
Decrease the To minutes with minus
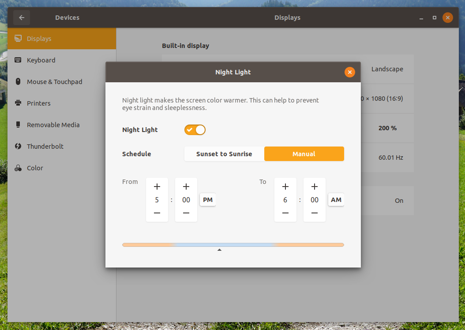(x=315, y=213)
